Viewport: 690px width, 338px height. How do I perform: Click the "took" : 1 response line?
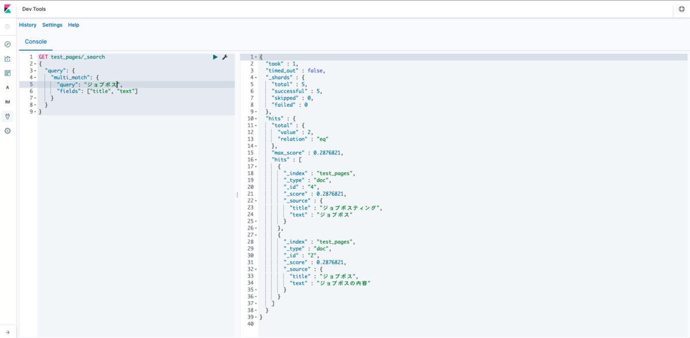(x=281, y=64)
